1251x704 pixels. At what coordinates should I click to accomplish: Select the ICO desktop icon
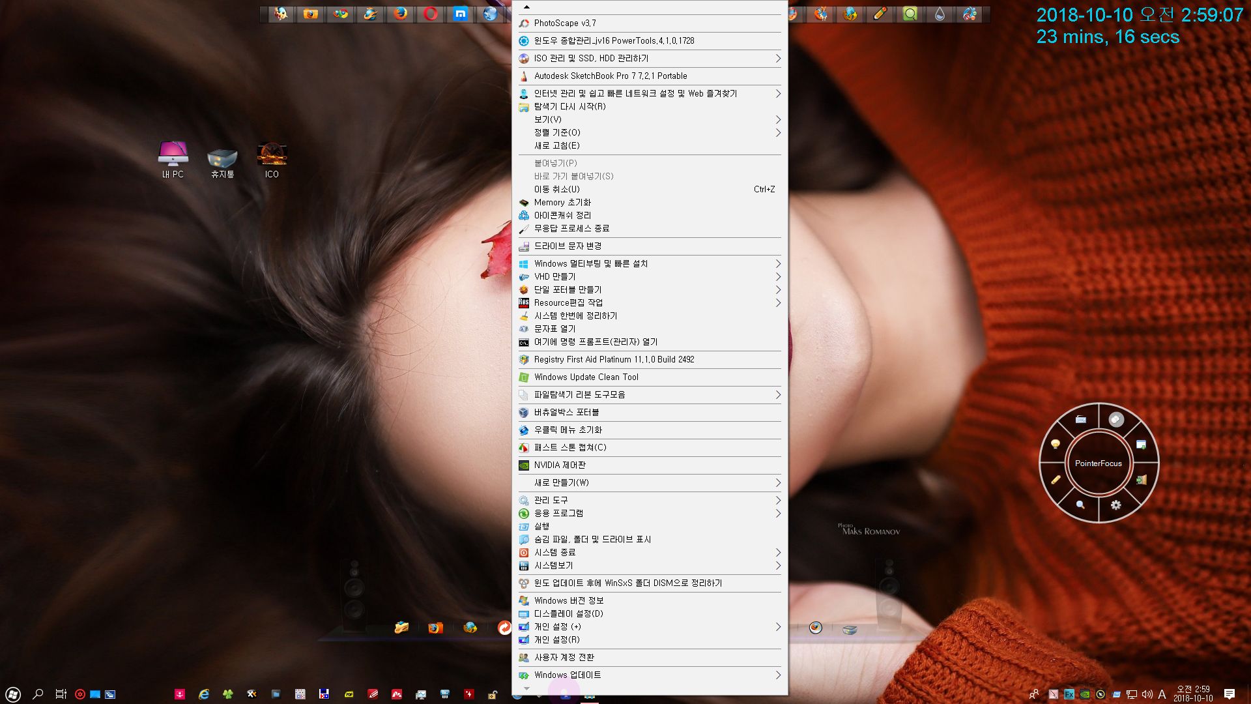(272, 160)
